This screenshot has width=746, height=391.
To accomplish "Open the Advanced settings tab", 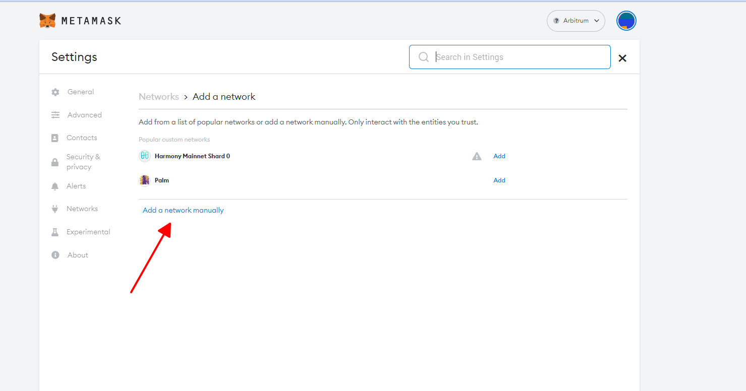I will tap(85, 115).
